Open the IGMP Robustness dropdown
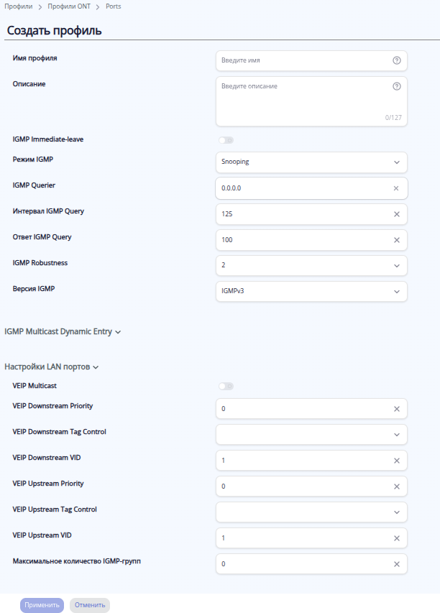The width and height of the screenshot is (440, 613). pyautogui.click(x=311, y=266)
